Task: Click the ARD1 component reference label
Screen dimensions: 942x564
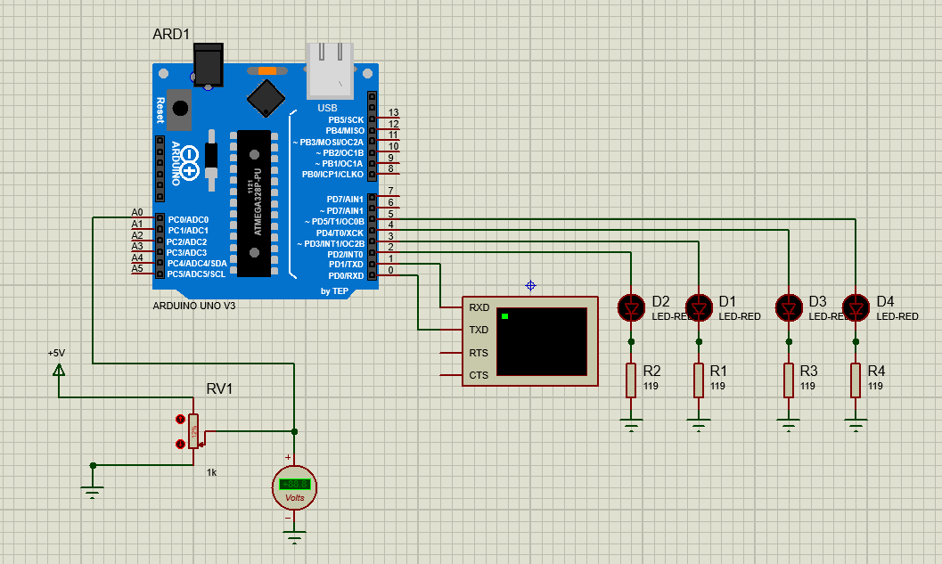Action: [171, 34]
